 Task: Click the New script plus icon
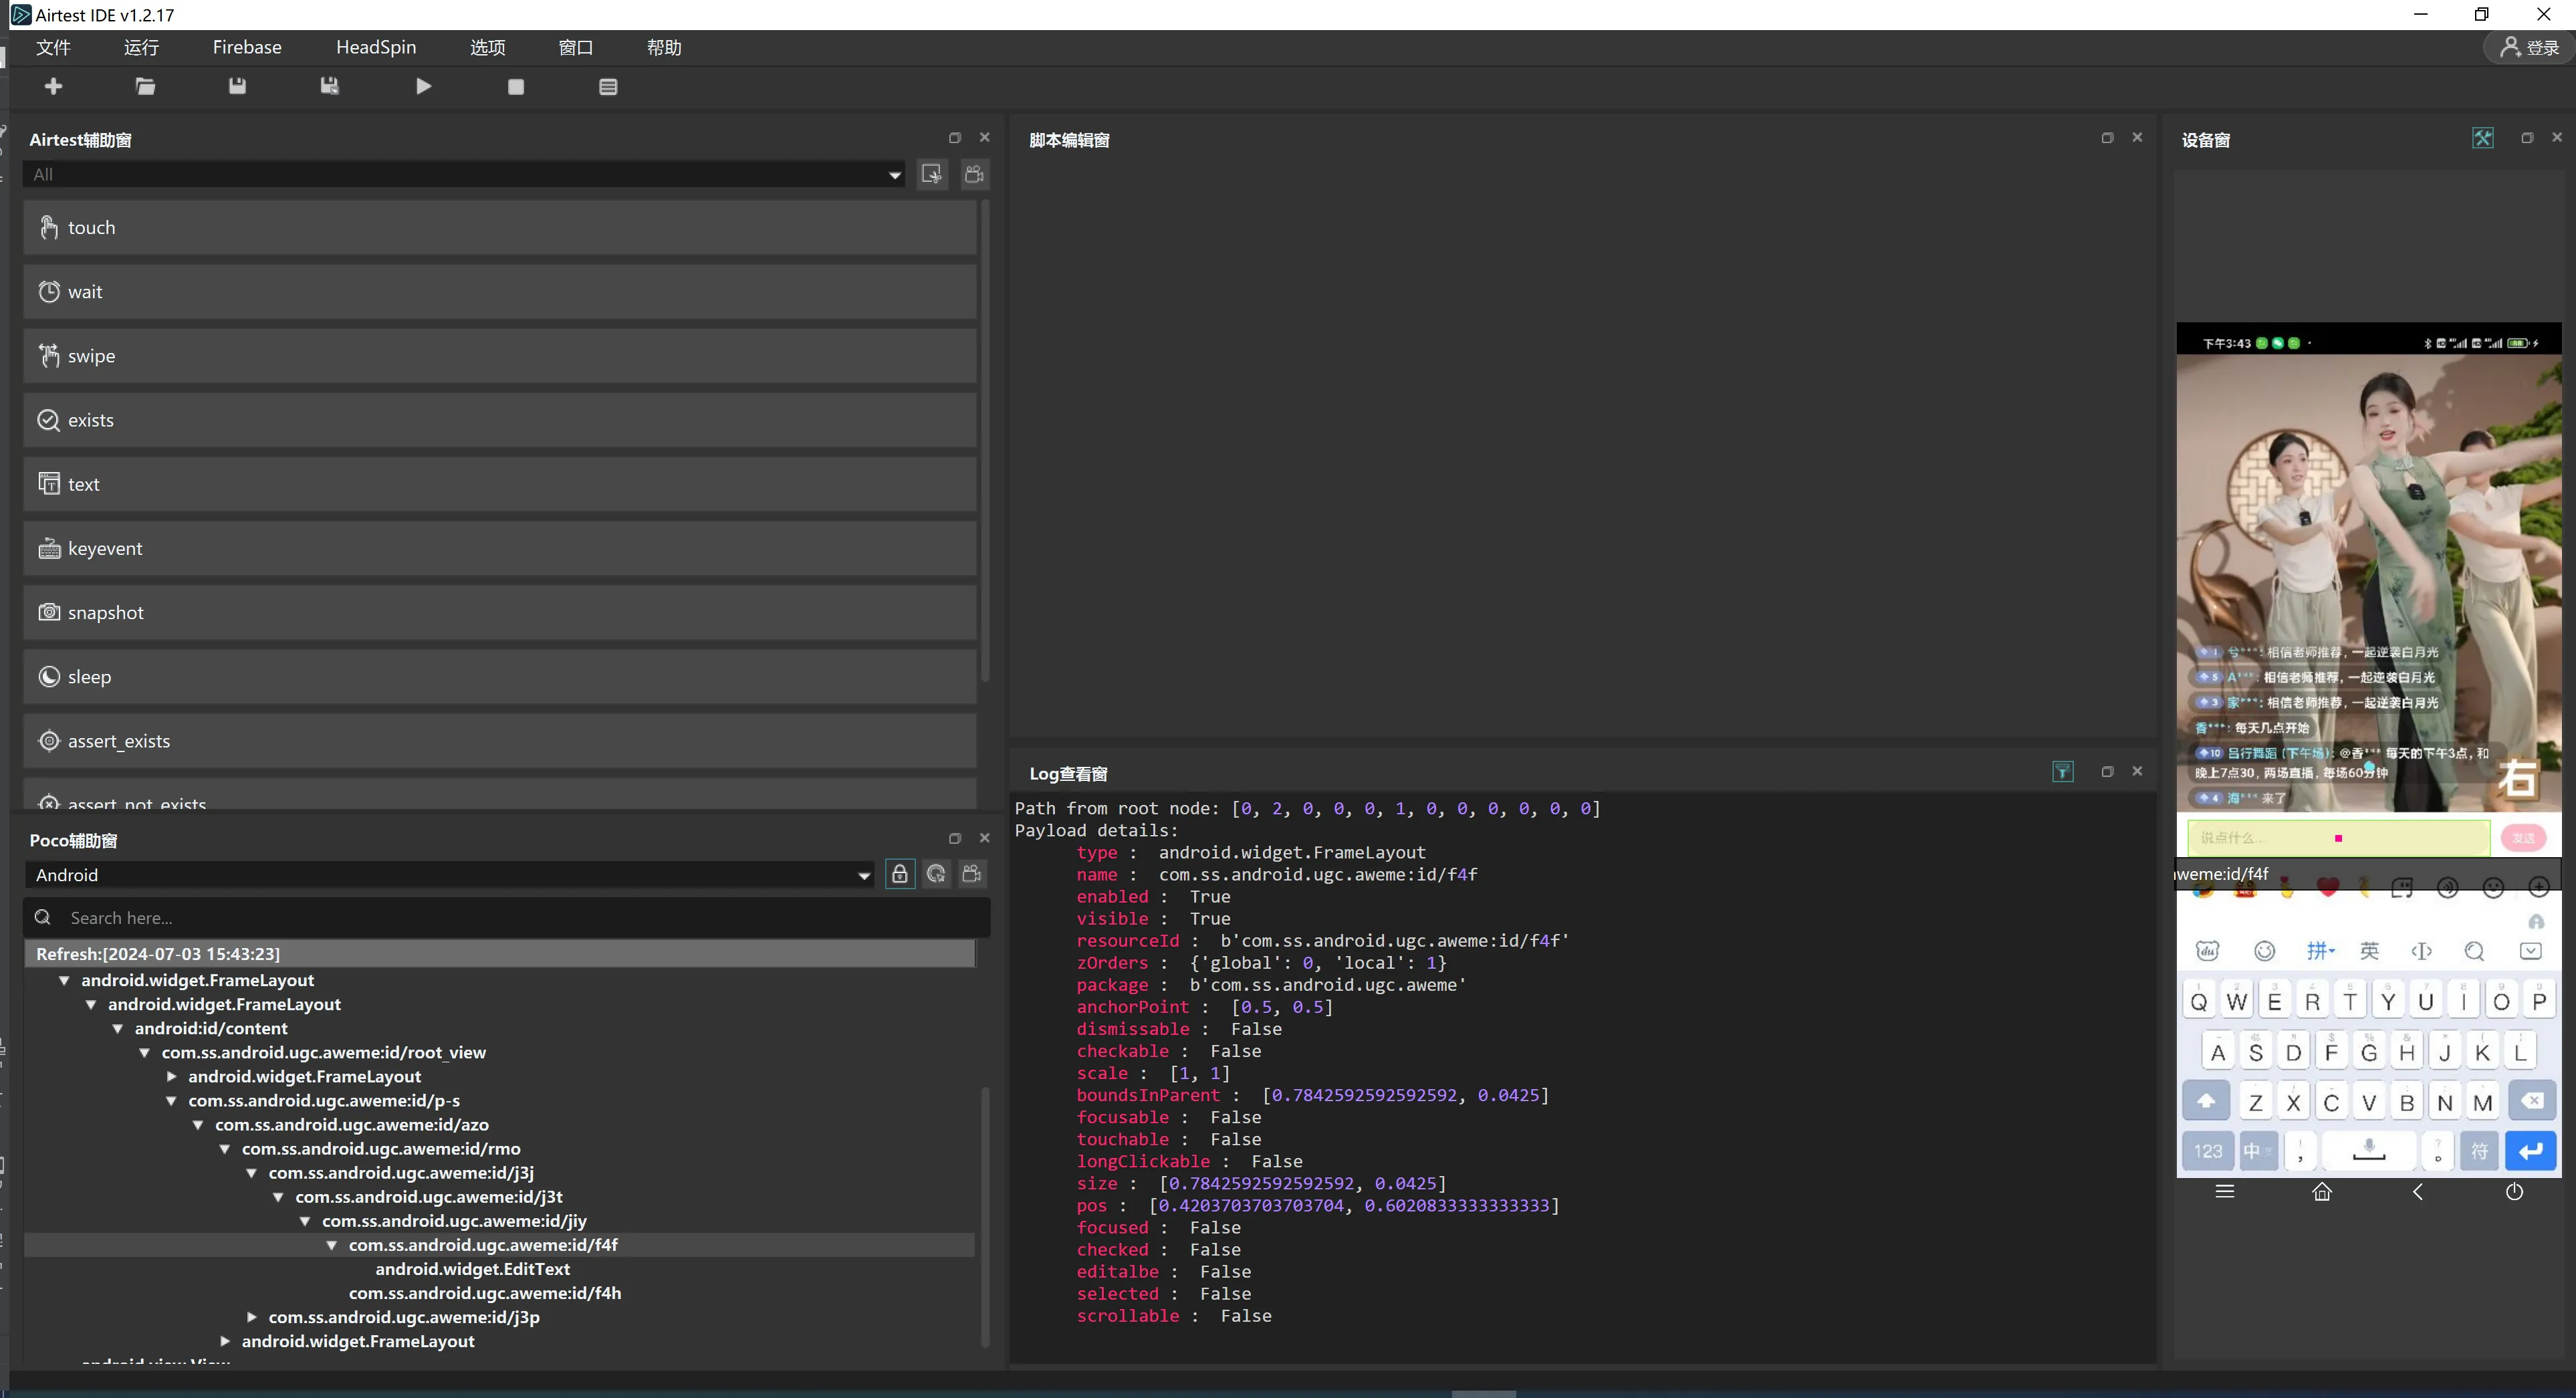click(x=54, y=87)
